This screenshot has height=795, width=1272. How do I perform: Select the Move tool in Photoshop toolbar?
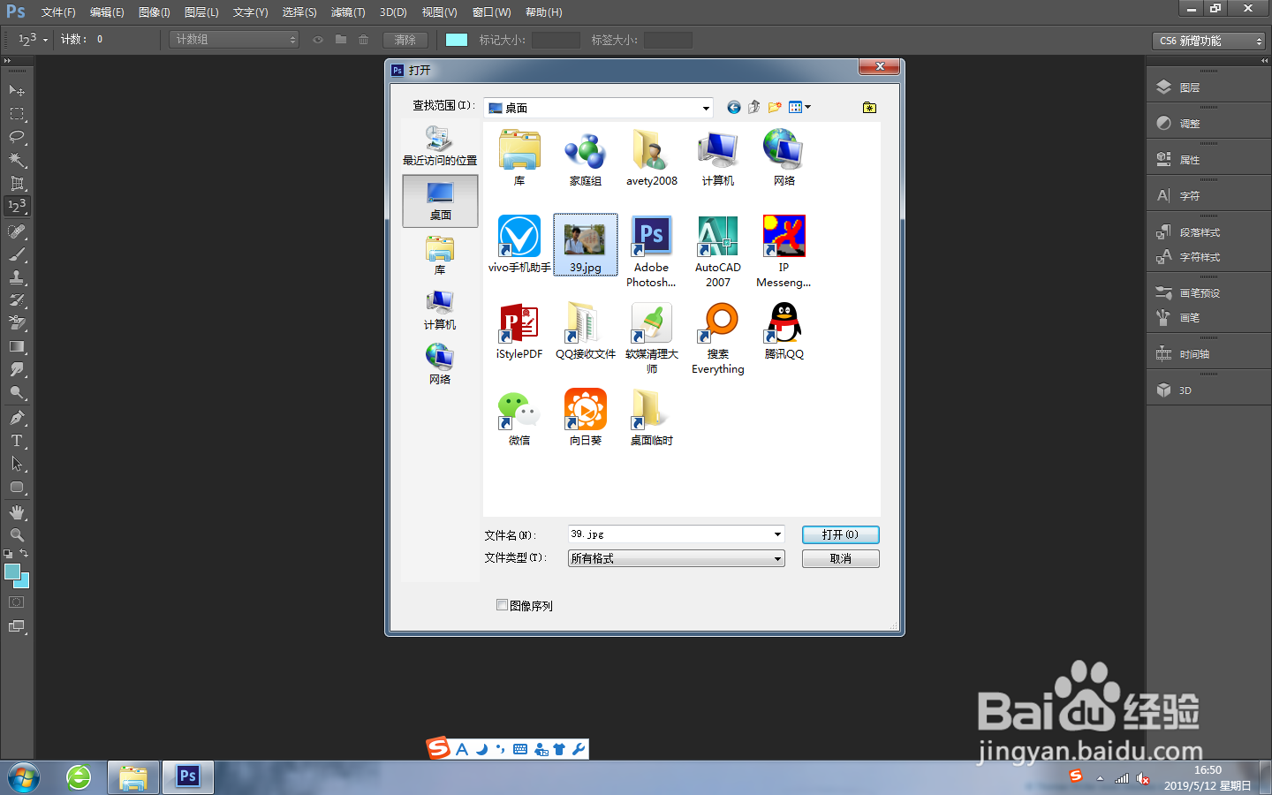pos(17,91)
